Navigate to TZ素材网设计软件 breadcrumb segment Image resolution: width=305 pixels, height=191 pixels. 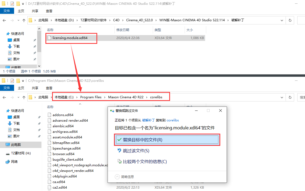[94, 20]
